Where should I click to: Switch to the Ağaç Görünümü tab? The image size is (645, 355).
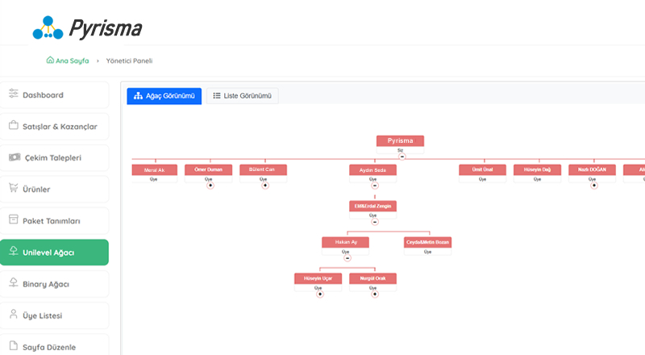[164, 96]
